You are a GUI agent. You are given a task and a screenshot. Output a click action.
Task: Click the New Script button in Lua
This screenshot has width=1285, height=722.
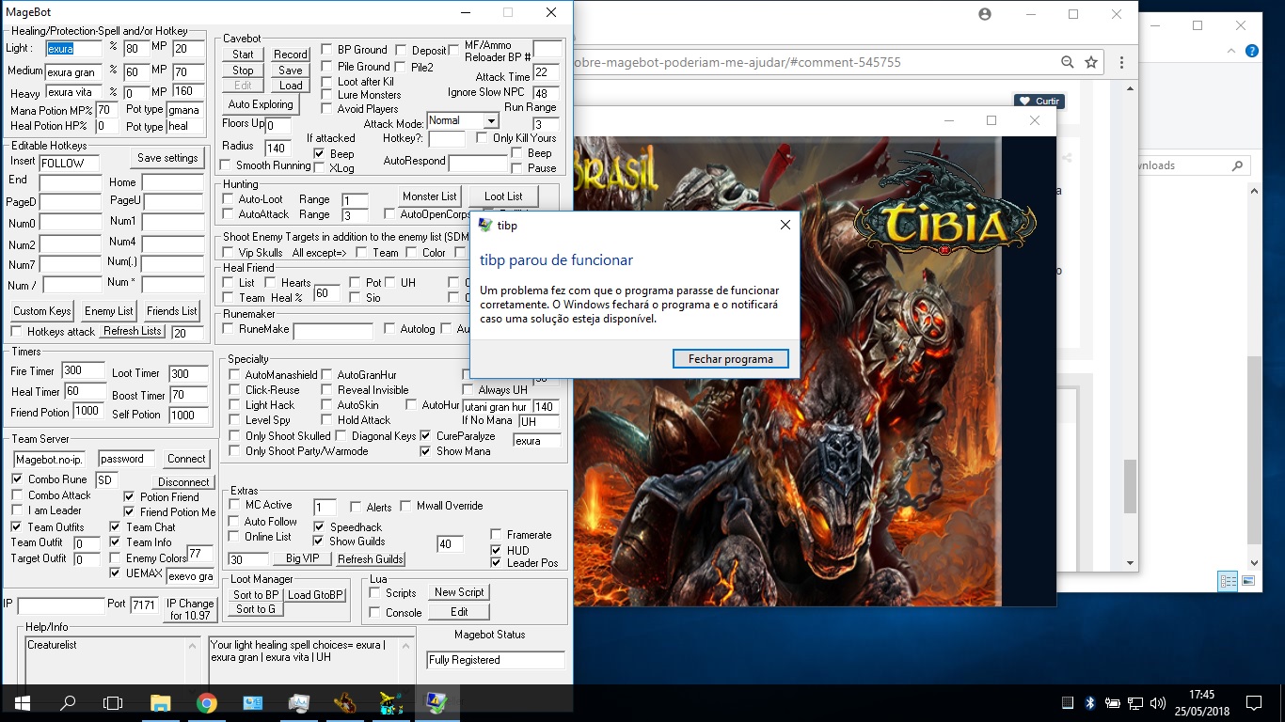pyautogui.click(x=459, y=592)
